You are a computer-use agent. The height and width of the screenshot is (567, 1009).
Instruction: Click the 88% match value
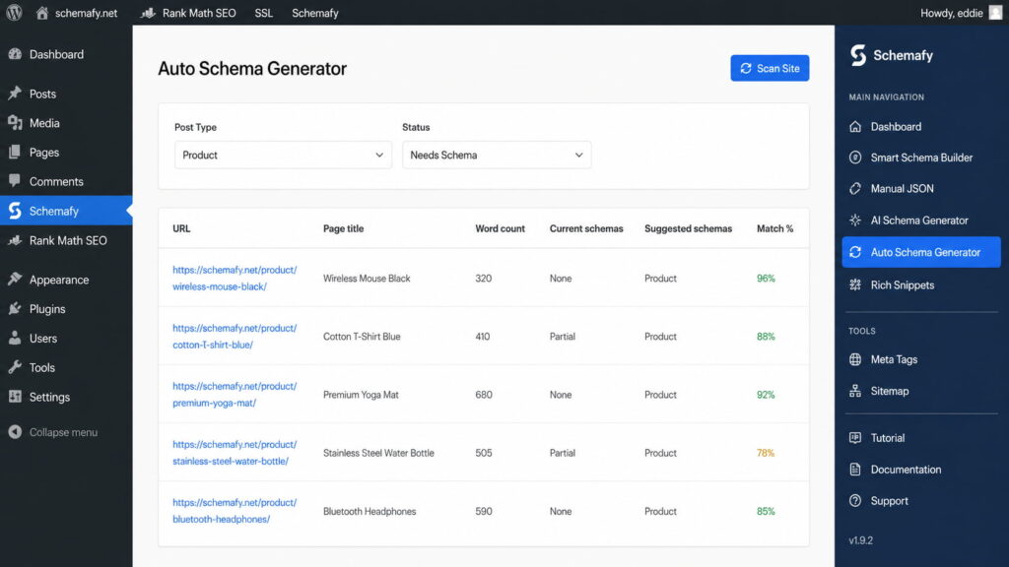tap(766, 337)
